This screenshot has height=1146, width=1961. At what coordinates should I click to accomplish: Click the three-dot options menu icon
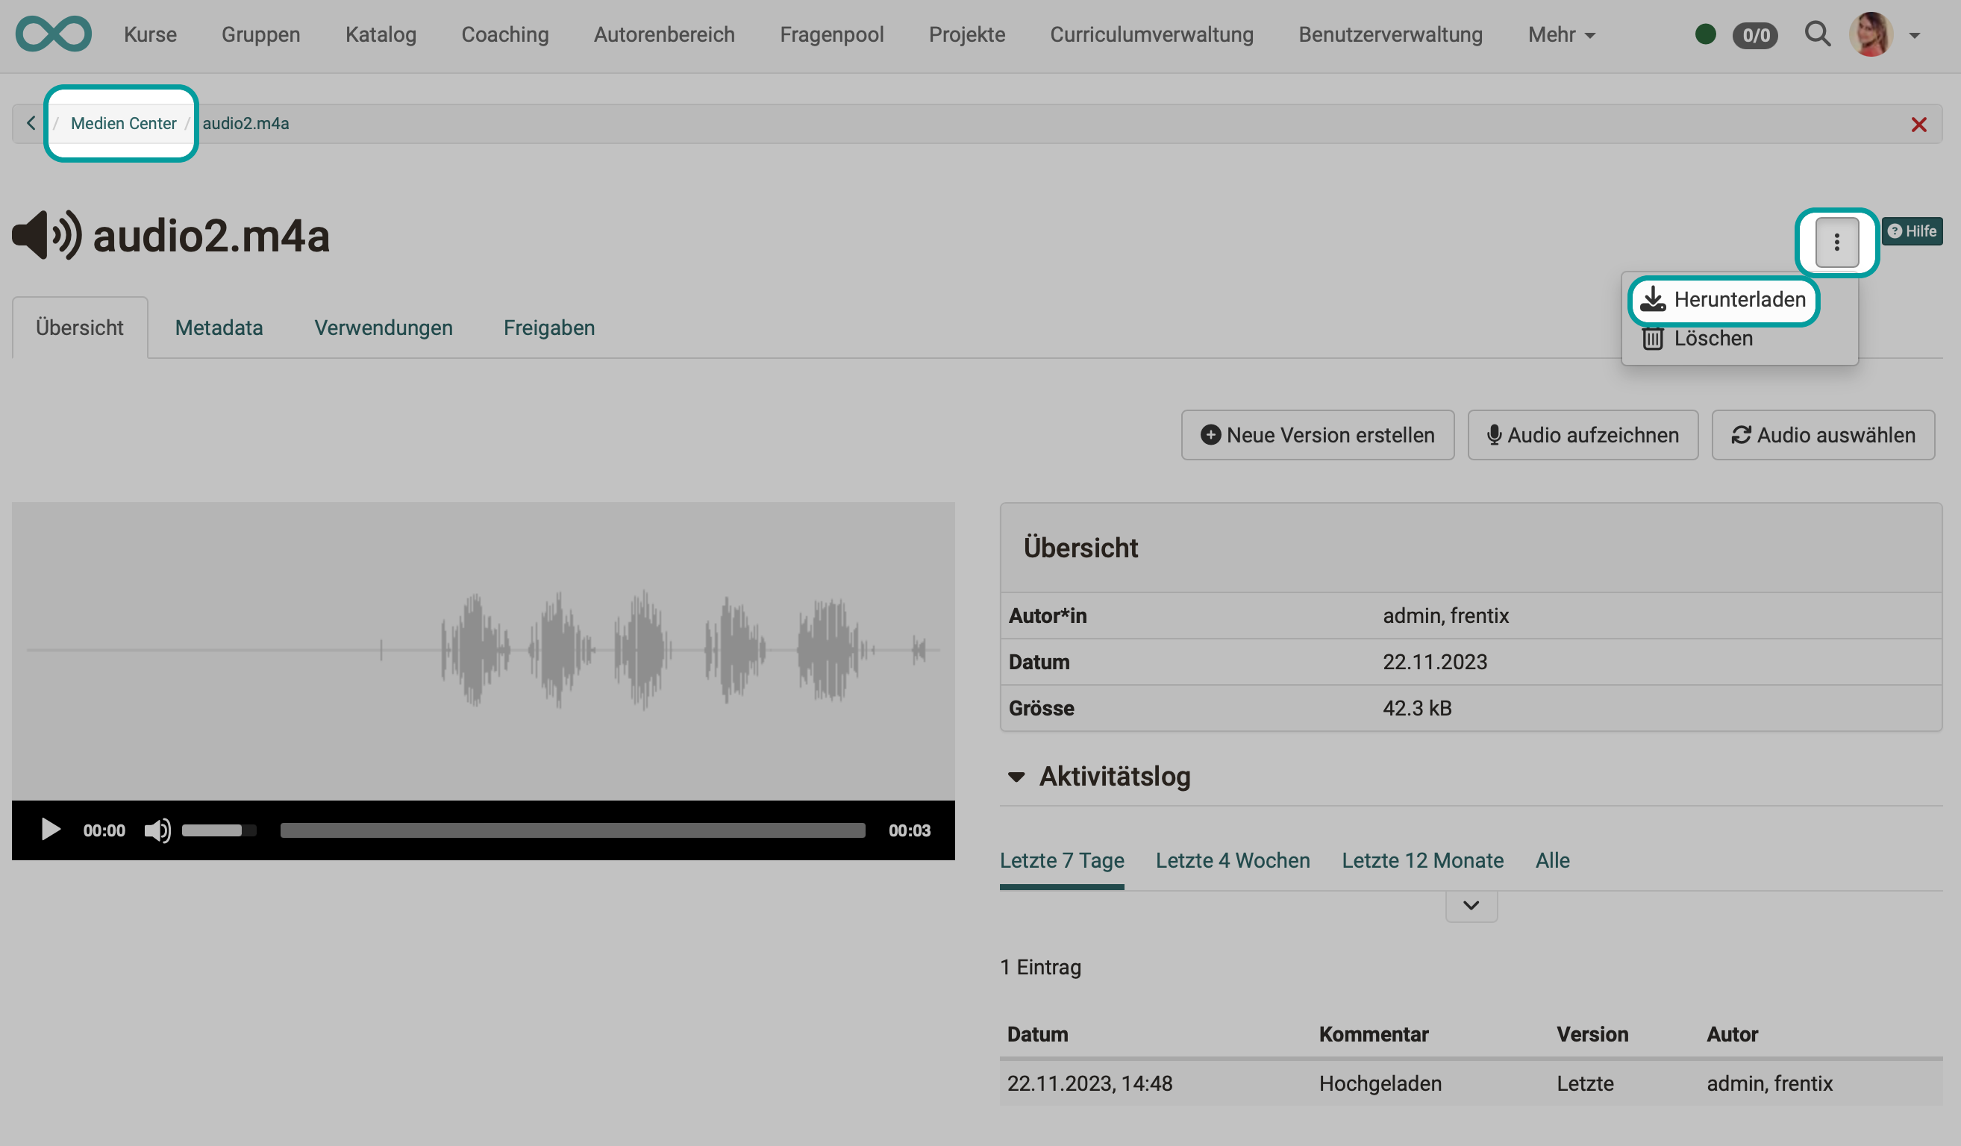click(1836, 242)
